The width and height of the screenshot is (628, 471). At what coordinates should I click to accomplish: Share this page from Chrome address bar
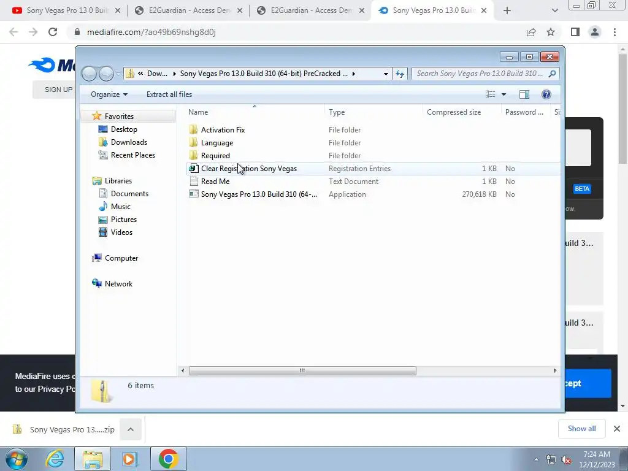531,32
